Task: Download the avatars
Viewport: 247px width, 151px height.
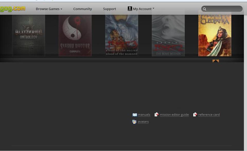Action: [143, 122]
